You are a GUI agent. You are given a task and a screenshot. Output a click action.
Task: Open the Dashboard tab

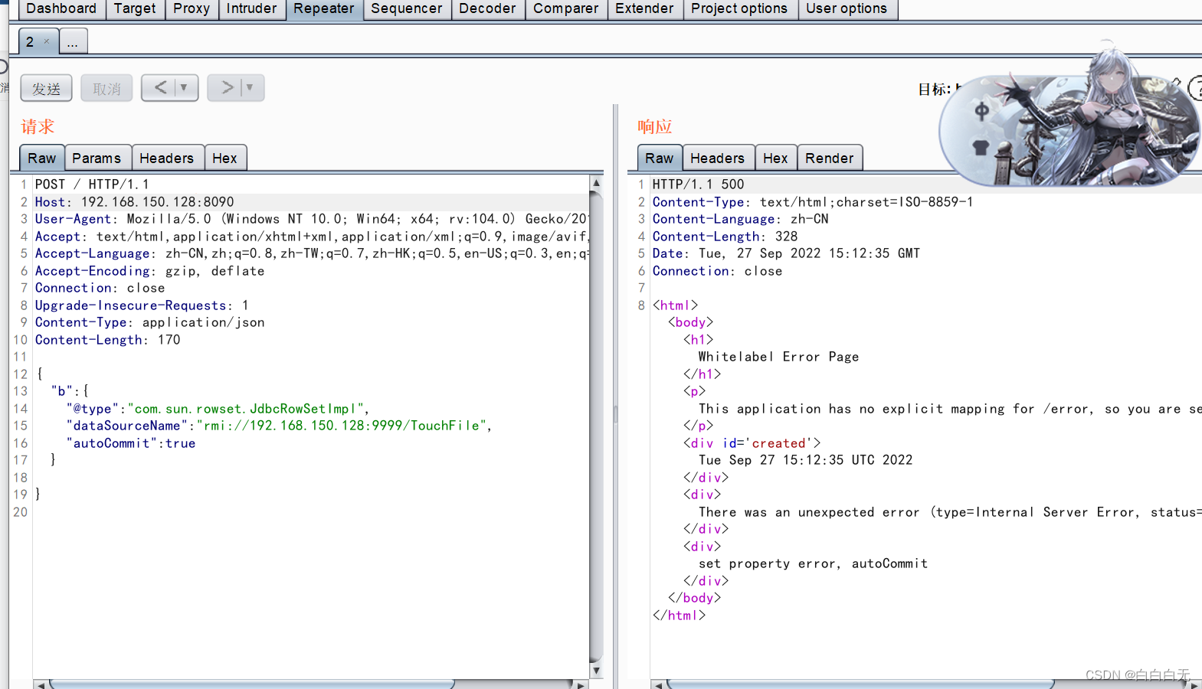point(61,9)
